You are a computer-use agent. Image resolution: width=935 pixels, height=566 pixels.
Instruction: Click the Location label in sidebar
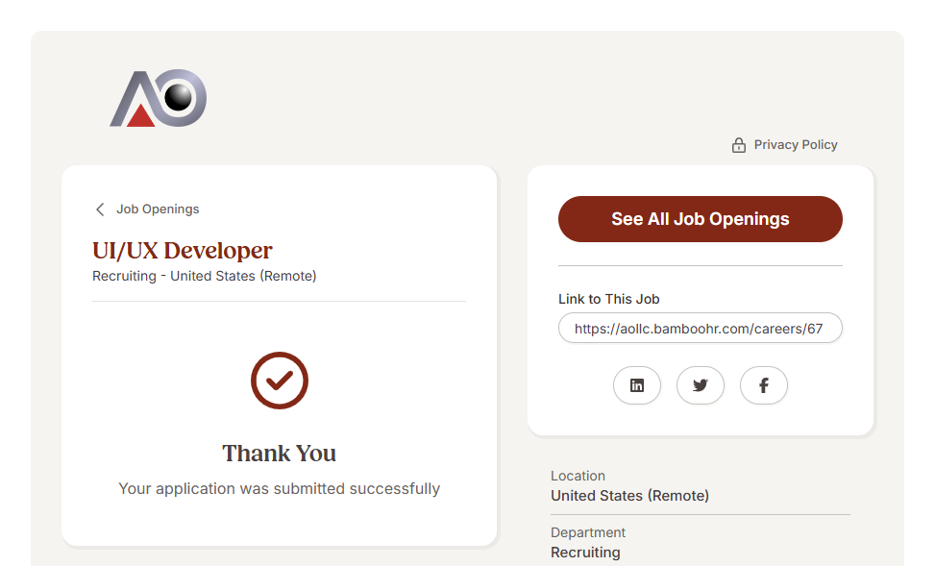[x=578, y=476]
